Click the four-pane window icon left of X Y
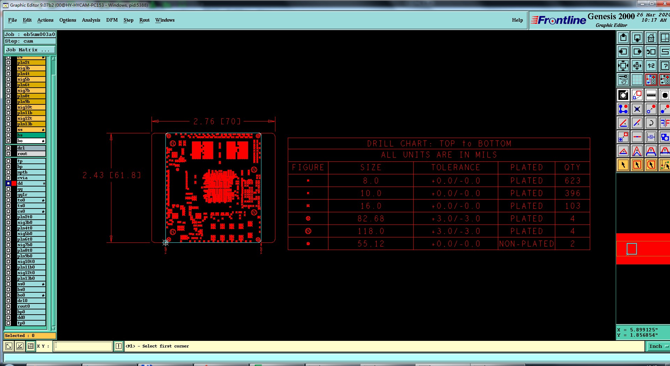This screenshot has height=366, width=670. pos(31,346)
